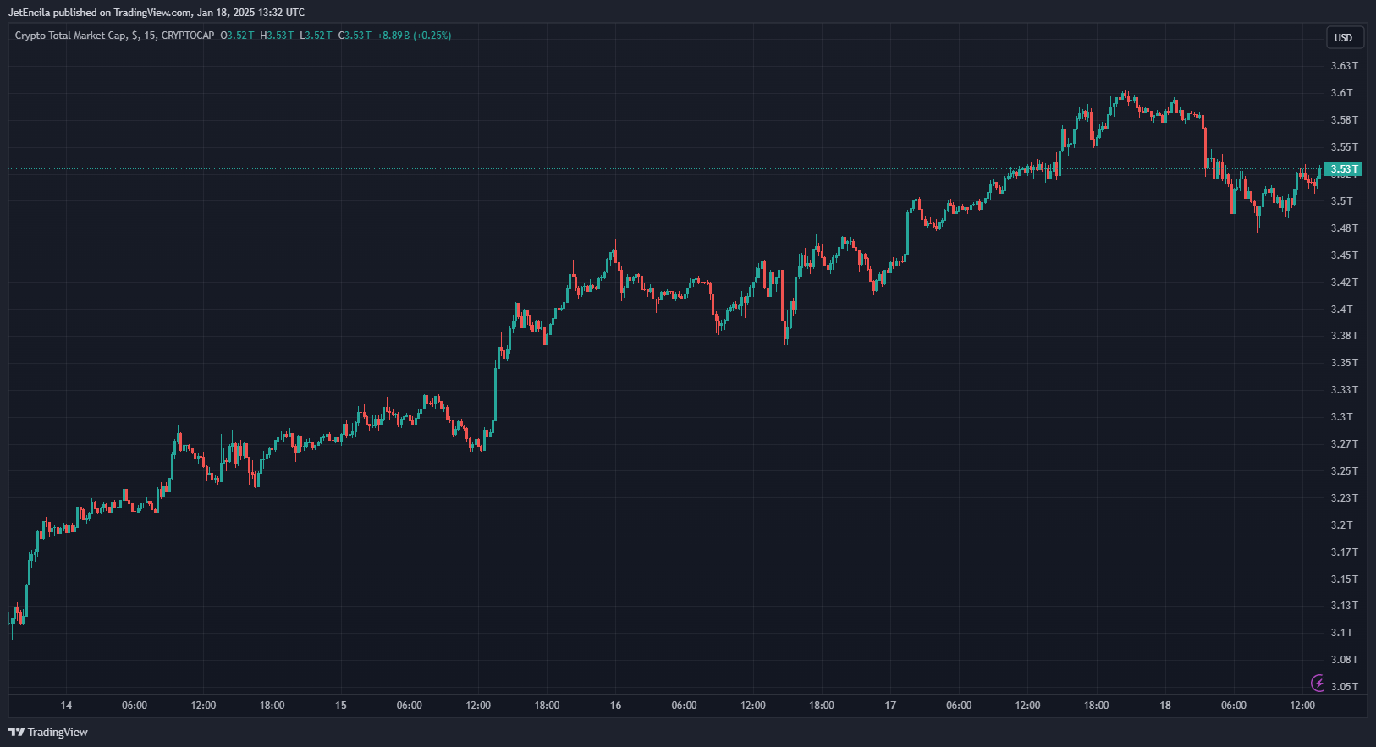Click the purple lightning bolt icon
The image size is (1376, 747).
pyautogui.click(x=1318, y=683)
